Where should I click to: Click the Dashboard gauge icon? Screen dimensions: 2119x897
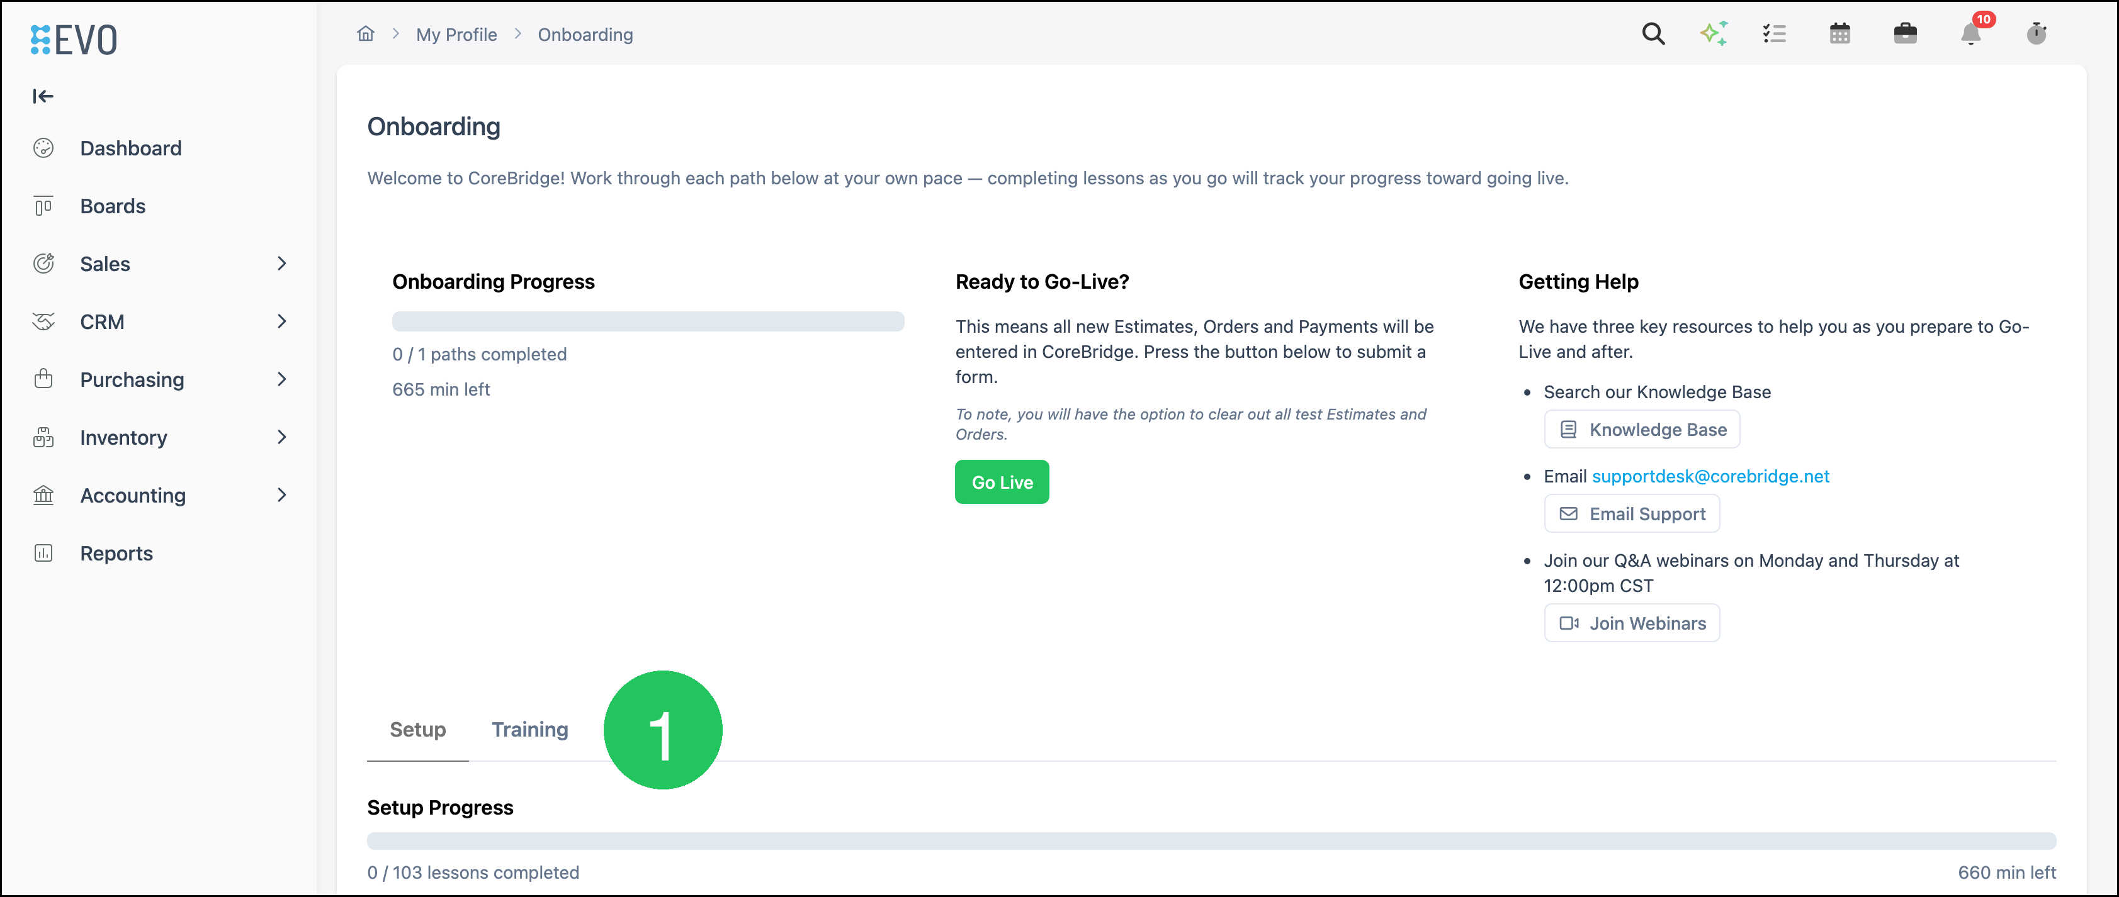(43, 148)
